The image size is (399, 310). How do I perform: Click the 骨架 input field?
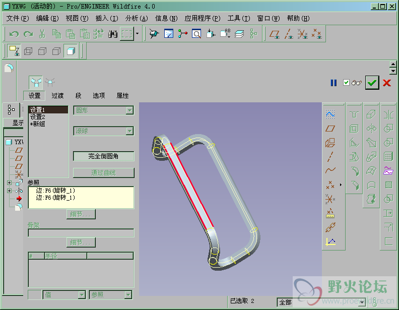[x=81, y=233]
